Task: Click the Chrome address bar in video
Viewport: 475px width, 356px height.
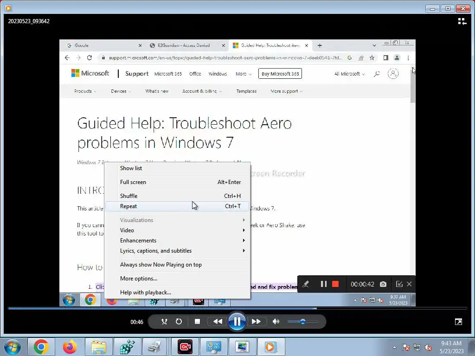Action: point(226,57)
